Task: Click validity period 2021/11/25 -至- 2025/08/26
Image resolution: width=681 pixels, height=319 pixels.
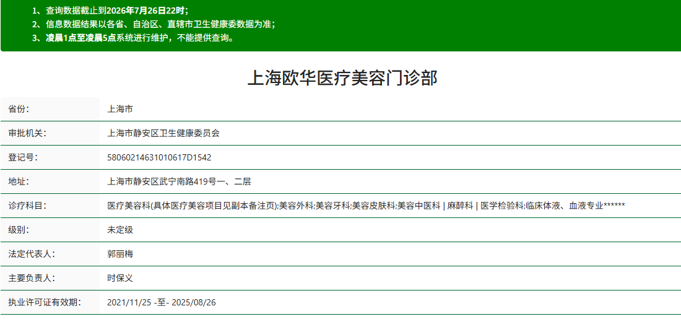Action: tap(161, 302)
